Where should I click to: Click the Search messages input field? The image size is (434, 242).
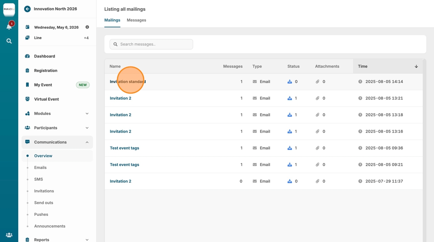click(x=151, y=44)
